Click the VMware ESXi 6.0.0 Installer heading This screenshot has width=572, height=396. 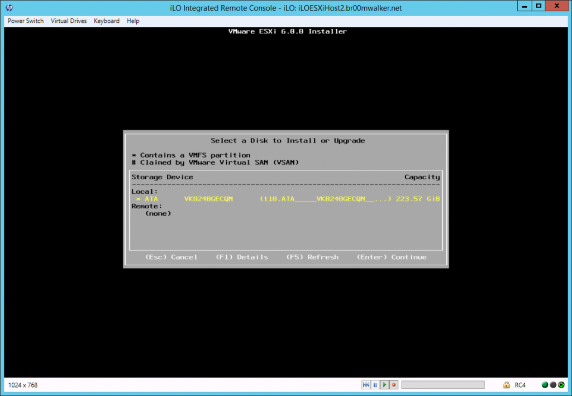(x=288, y=31)
